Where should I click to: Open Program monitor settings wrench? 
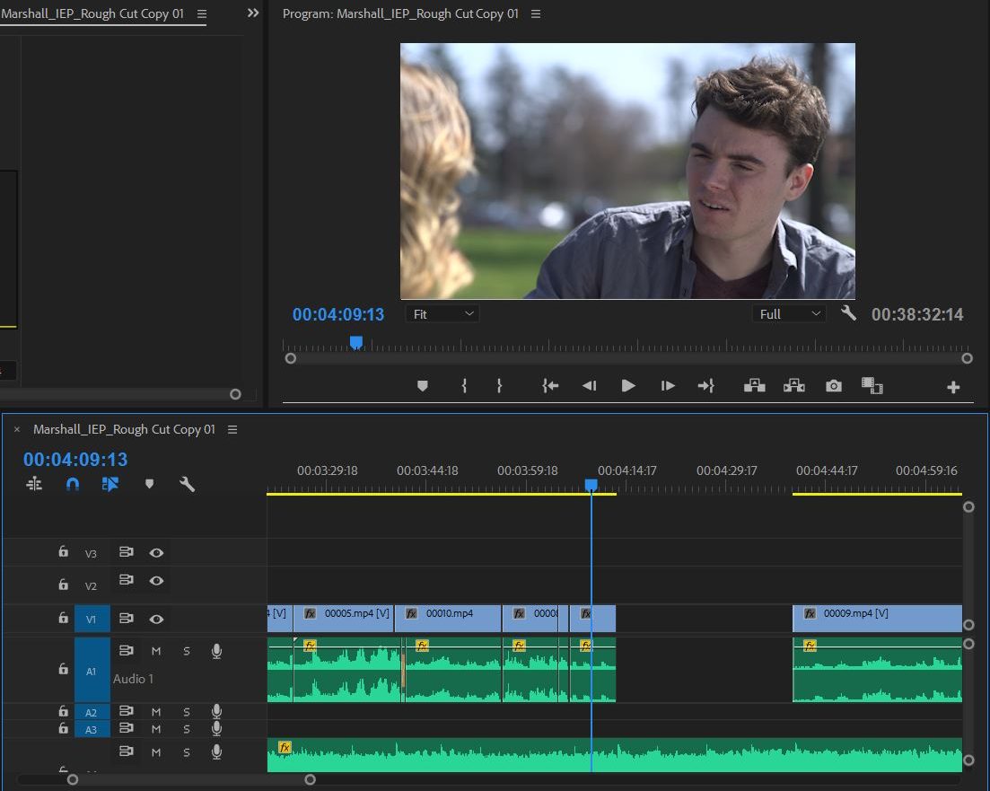coord(848,312)
